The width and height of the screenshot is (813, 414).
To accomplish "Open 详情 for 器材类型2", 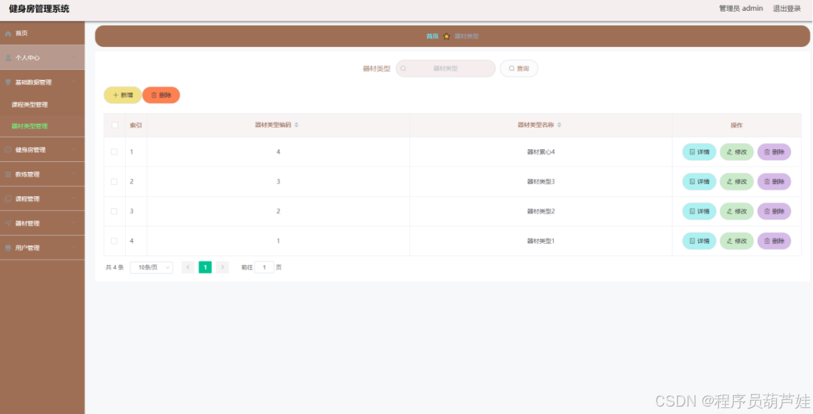I will 699,211.
